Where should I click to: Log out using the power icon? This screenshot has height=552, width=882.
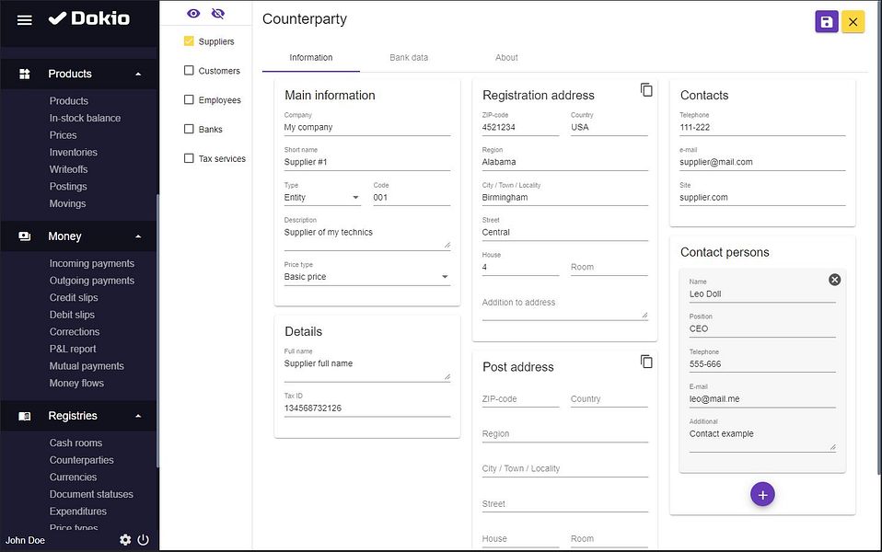(x=144, y=540)
